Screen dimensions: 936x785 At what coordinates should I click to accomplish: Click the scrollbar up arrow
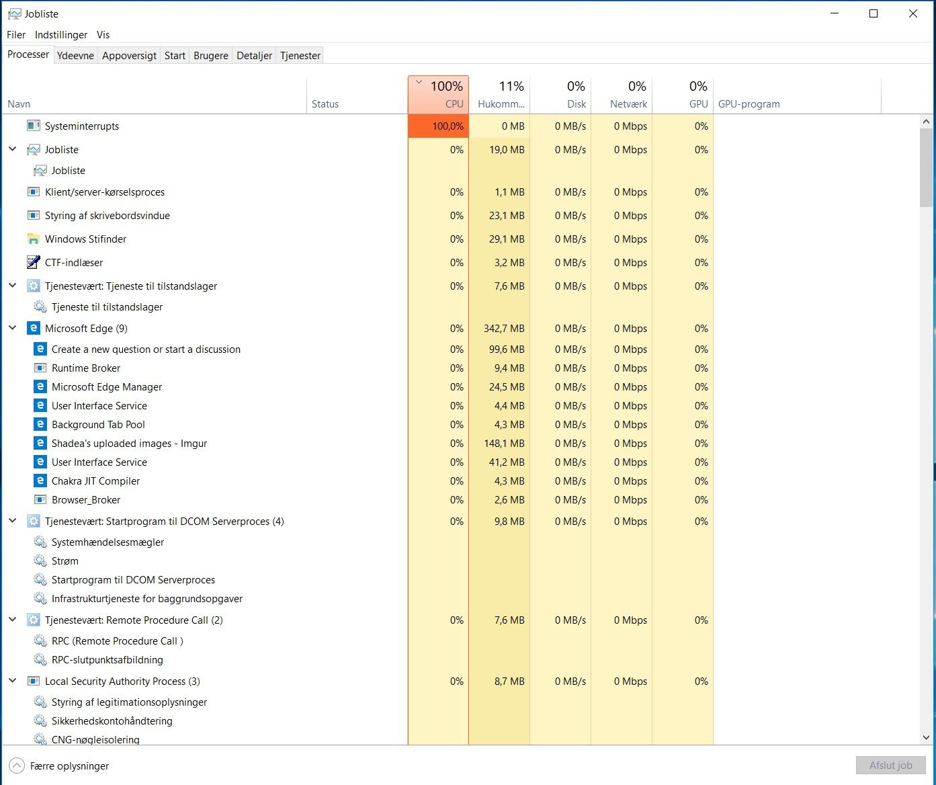point(926,122)
